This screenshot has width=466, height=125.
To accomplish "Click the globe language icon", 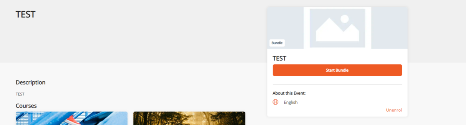I will pyautogui.click(x=275, y=102).
